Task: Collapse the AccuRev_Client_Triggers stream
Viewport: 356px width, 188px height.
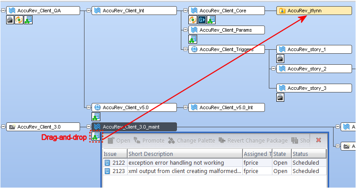Action: click(x=185, y=49)
